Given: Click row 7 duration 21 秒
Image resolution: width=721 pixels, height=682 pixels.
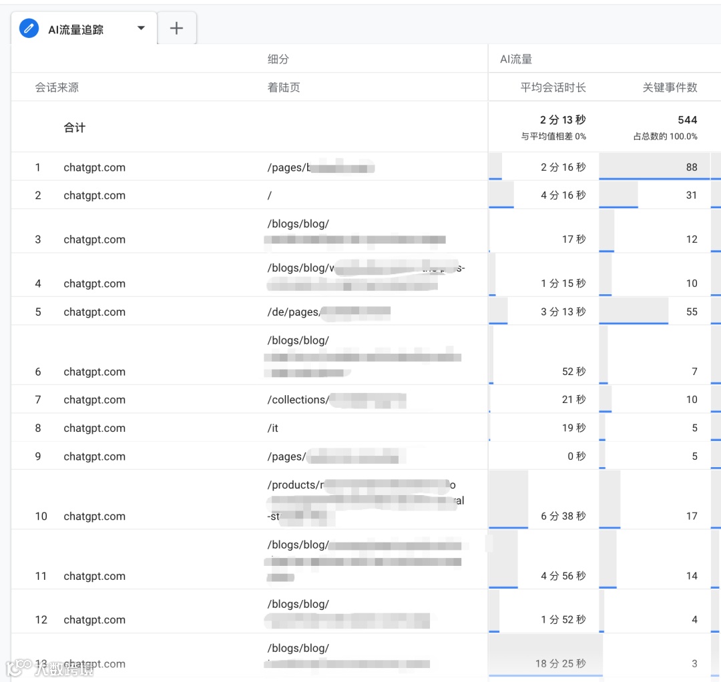Looking at the screenshot, I should point(574,400).
